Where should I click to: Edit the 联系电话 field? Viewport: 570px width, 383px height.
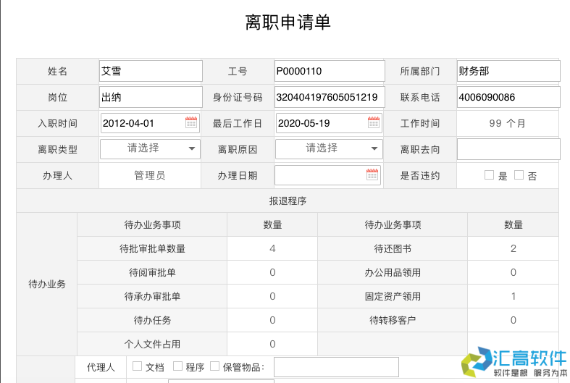508,97
